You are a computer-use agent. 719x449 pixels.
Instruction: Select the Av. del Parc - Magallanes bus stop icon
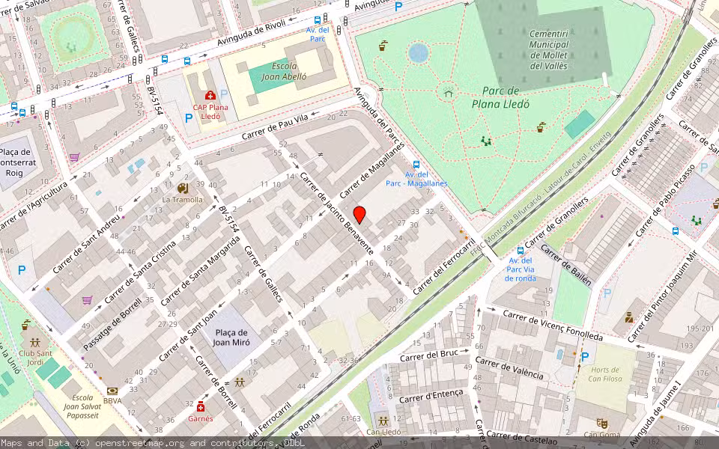click(x=416, y=165)
